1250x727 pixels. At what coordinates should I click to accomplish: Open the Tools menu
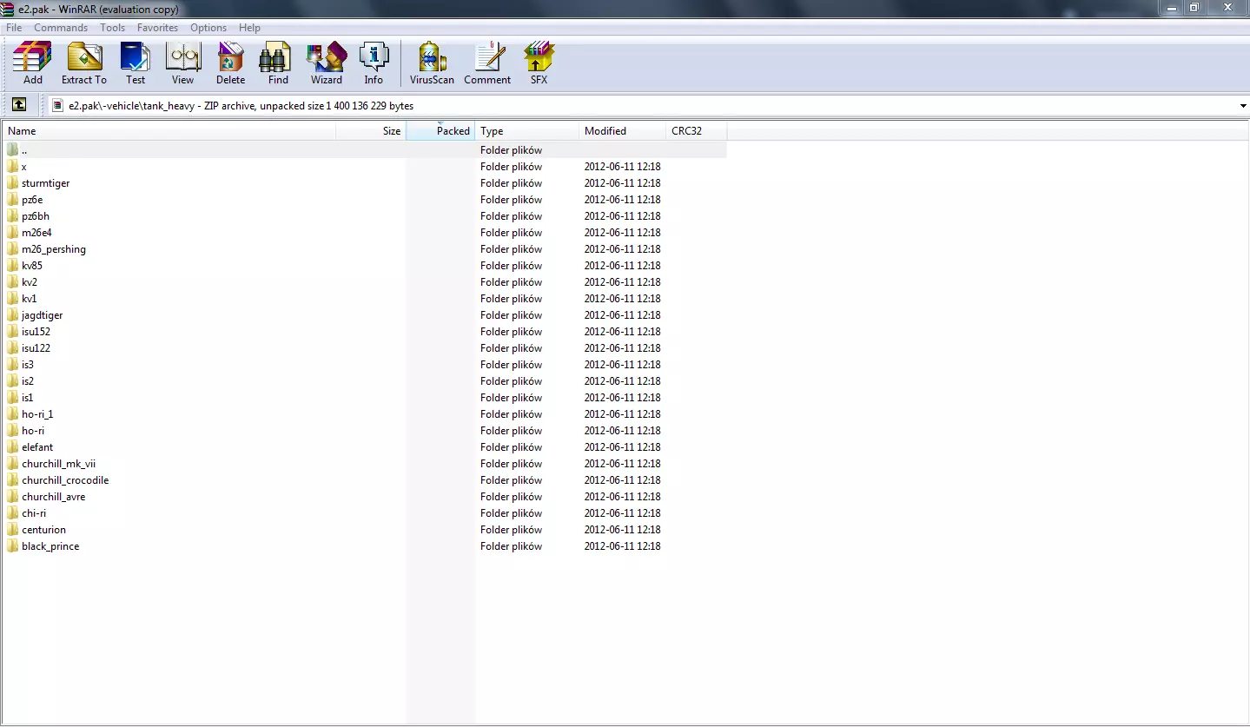pos(112,28)
